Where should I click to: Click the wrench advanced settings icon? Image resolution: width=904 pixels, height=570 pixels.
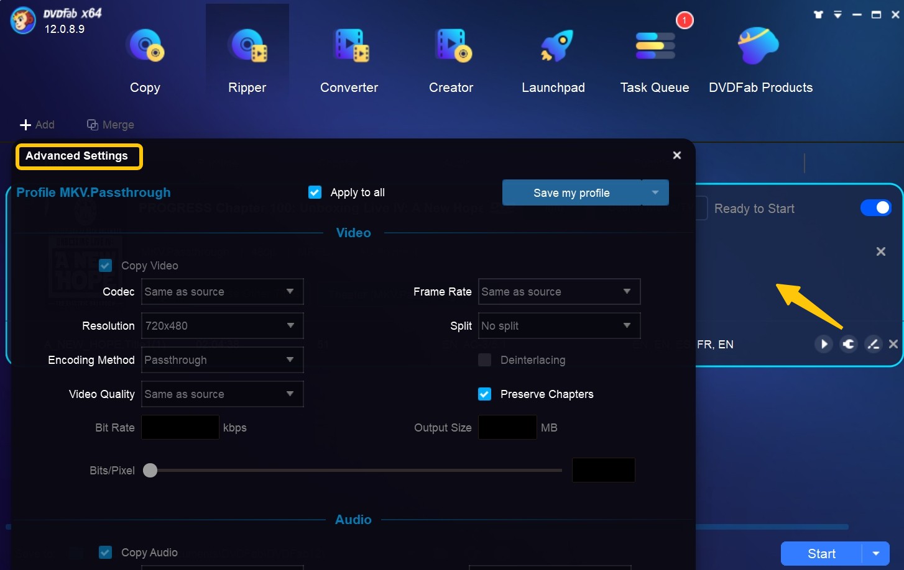(x=849, y=344)
